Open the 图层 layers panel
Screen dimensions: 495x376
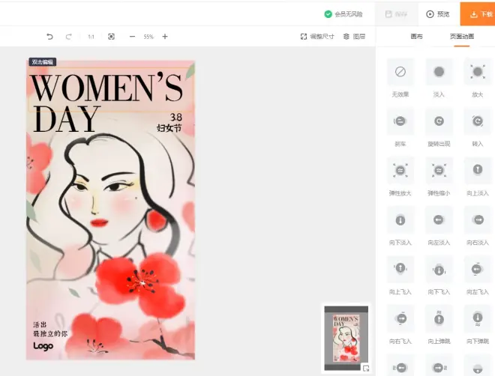tap(354, 37)
